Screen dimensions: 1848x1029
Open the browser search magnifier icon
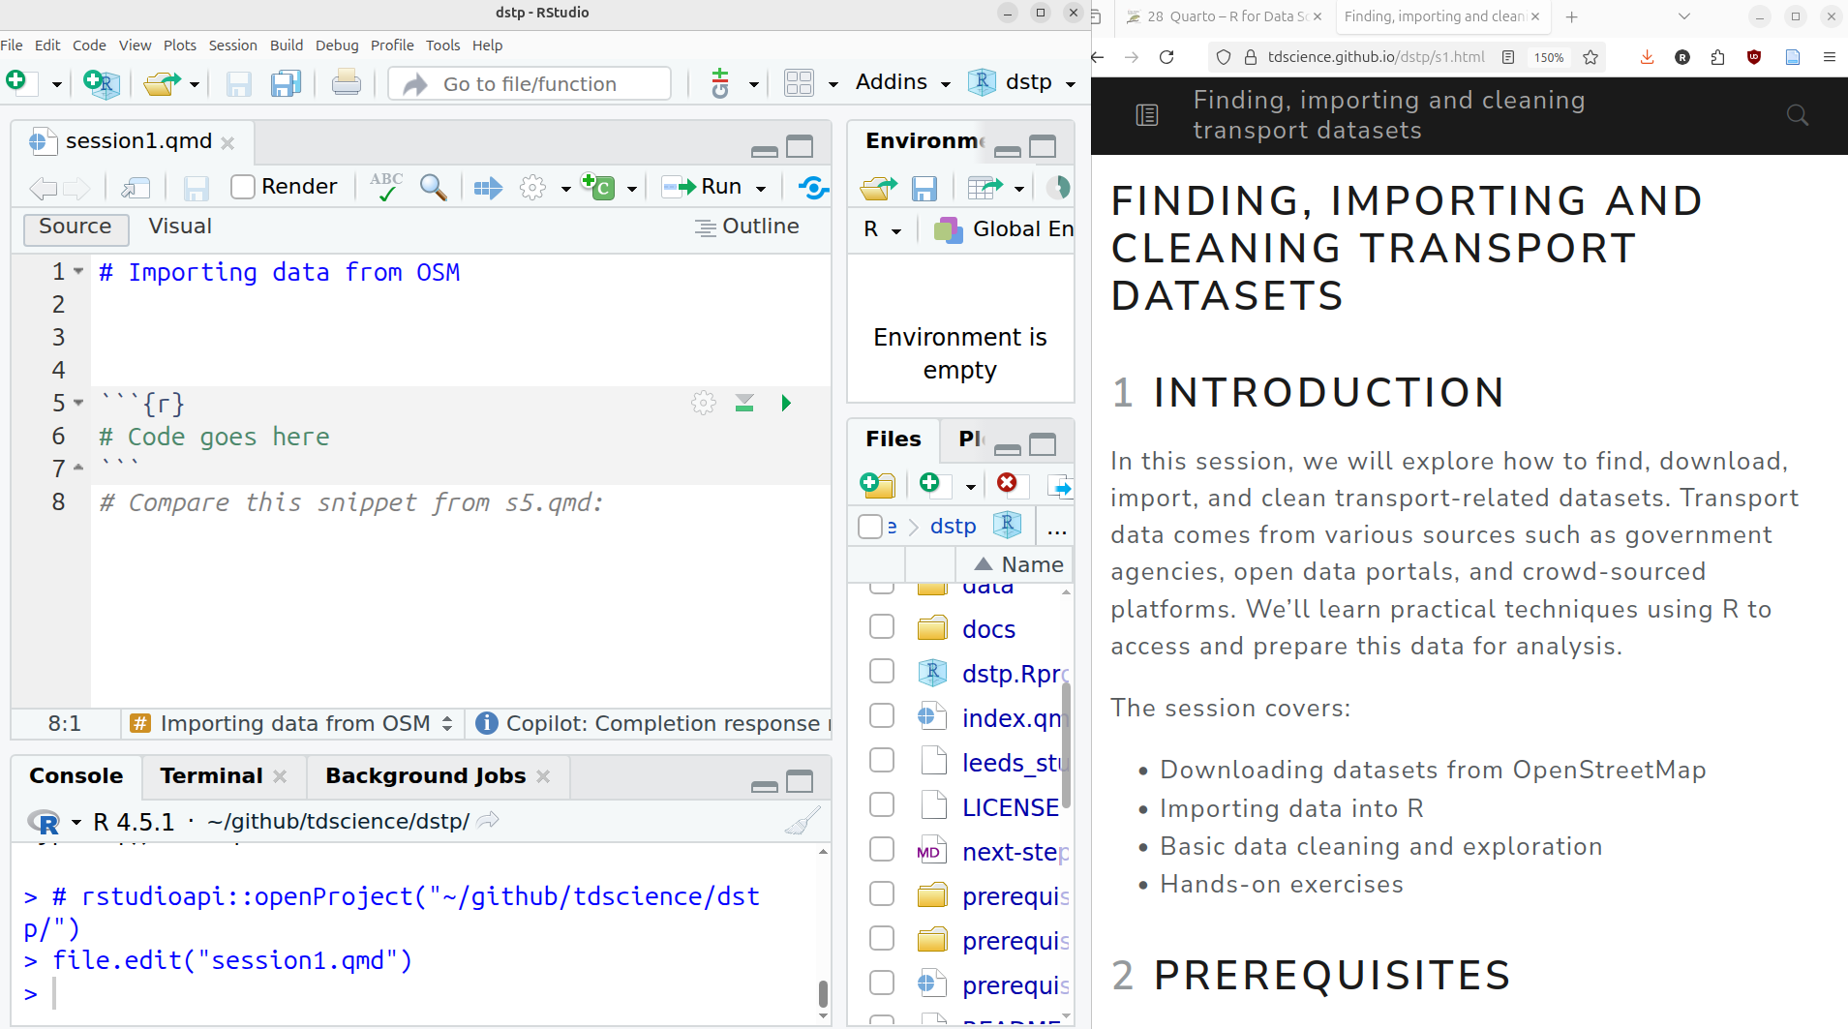click(1797, 115)
